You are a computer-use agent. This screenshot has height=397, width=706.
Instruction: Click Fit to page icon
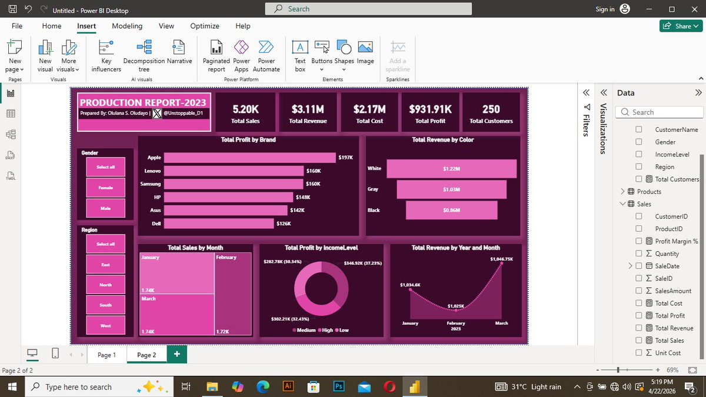click(x=692, y=370)
